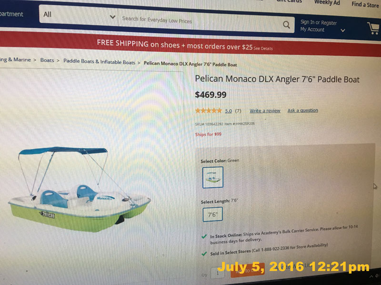Click the orange Add to Cart button
Viewport: 381px width, 285px height.
click(x=247, y=271)
